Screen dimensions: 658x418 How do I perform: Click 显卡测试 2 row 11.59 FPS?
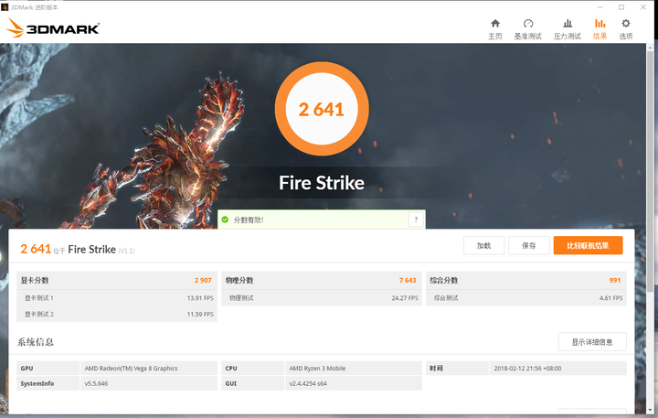117,314
